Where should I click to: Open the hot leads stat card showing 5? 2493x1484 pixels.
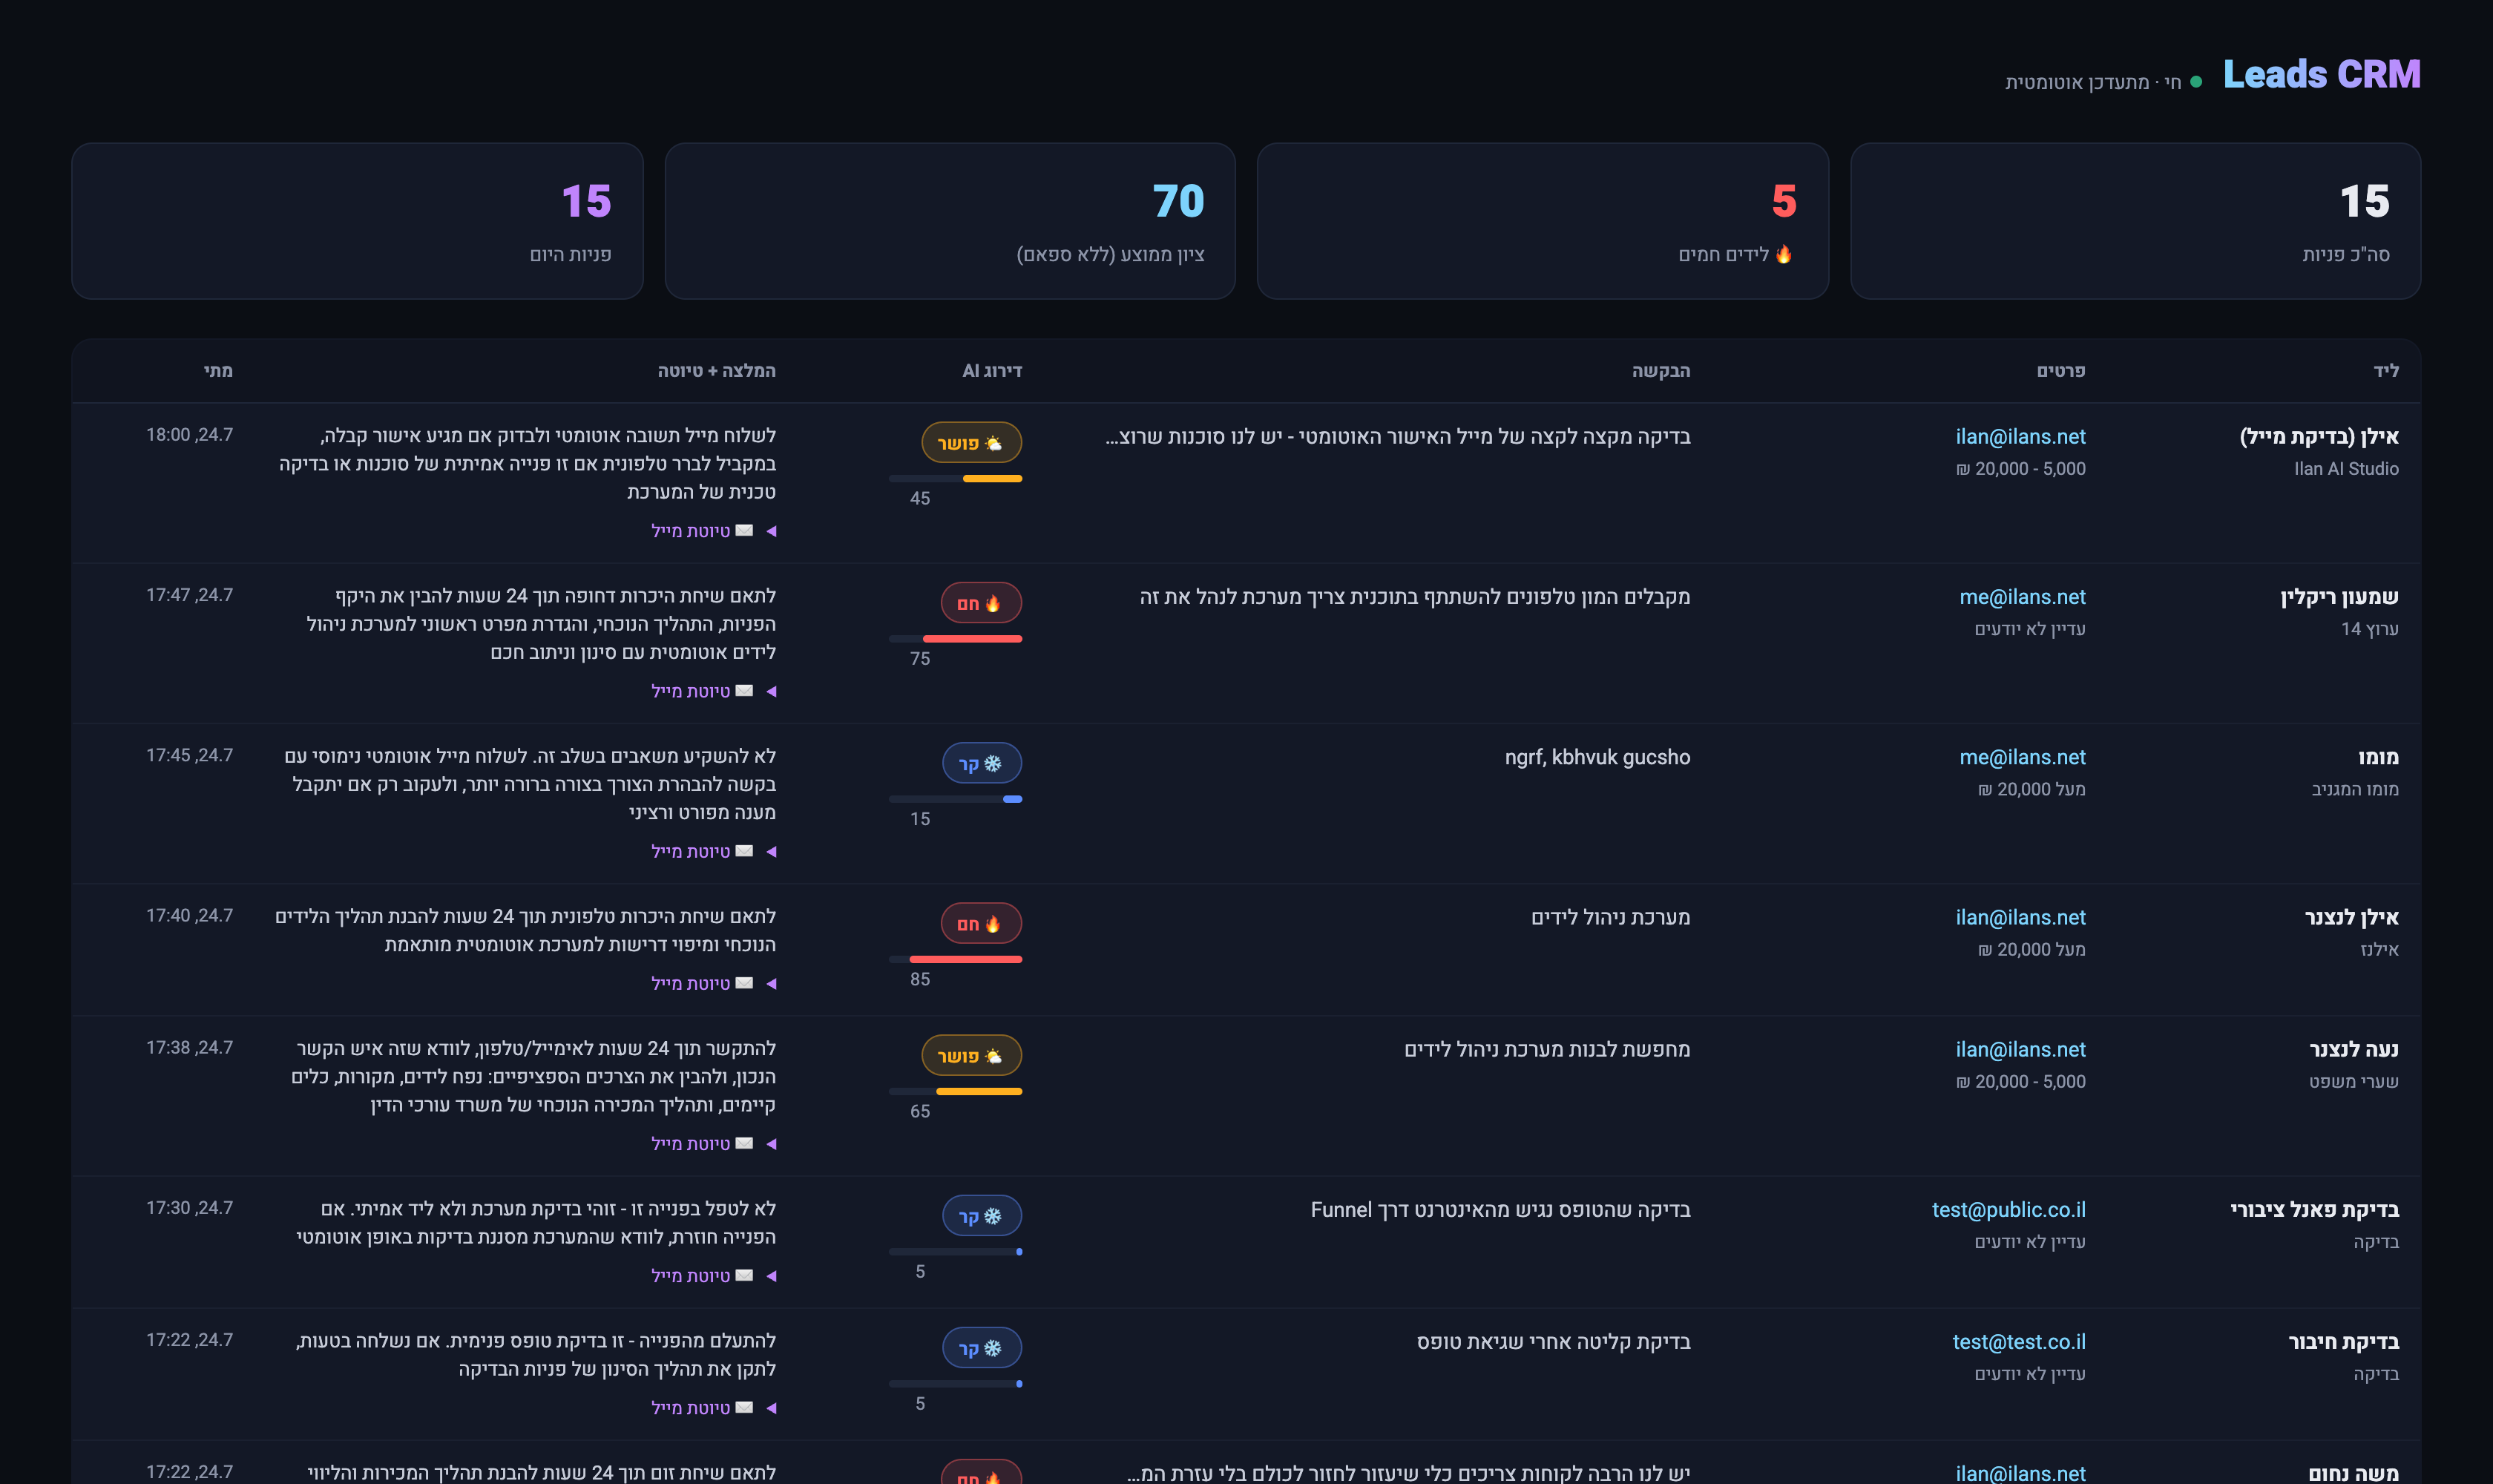point(1542,221)
